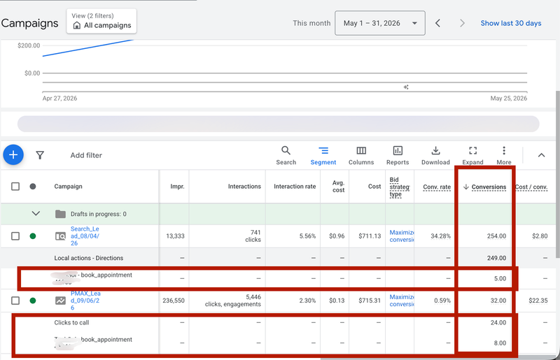Screen dimensions: 560x360
Task: Sort by Campaign column header
Action: pos(68,186)
